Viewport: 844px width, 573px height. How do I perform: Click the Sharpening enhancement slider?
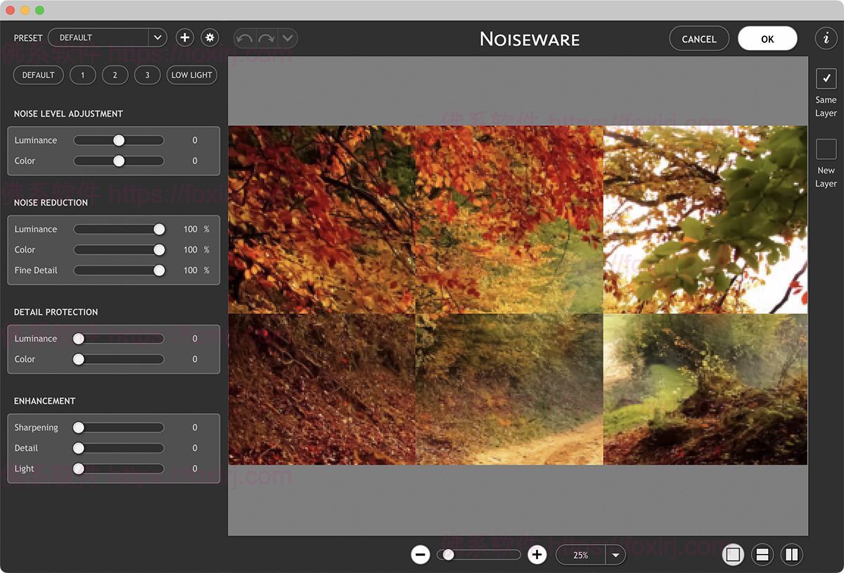coord(118,427)
